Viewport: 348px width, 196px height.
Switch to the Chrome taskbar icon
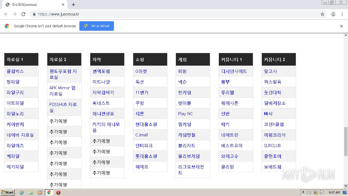(49, 192)
